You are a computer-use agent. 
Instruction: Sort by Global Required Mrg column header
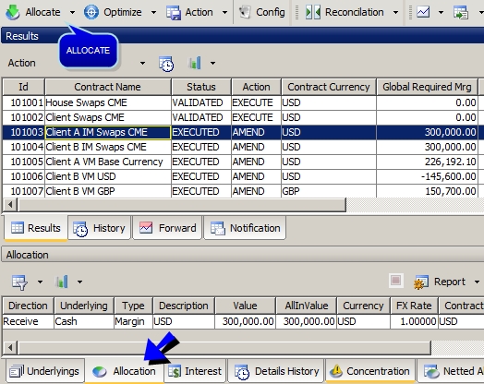coord(427,87)
